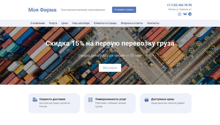Click the address Москва, ул. Тверская
The image size is (220, 125).
click(180, 9)
